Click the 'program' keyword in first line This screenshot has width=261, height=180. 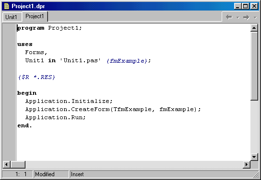point(31,28)
